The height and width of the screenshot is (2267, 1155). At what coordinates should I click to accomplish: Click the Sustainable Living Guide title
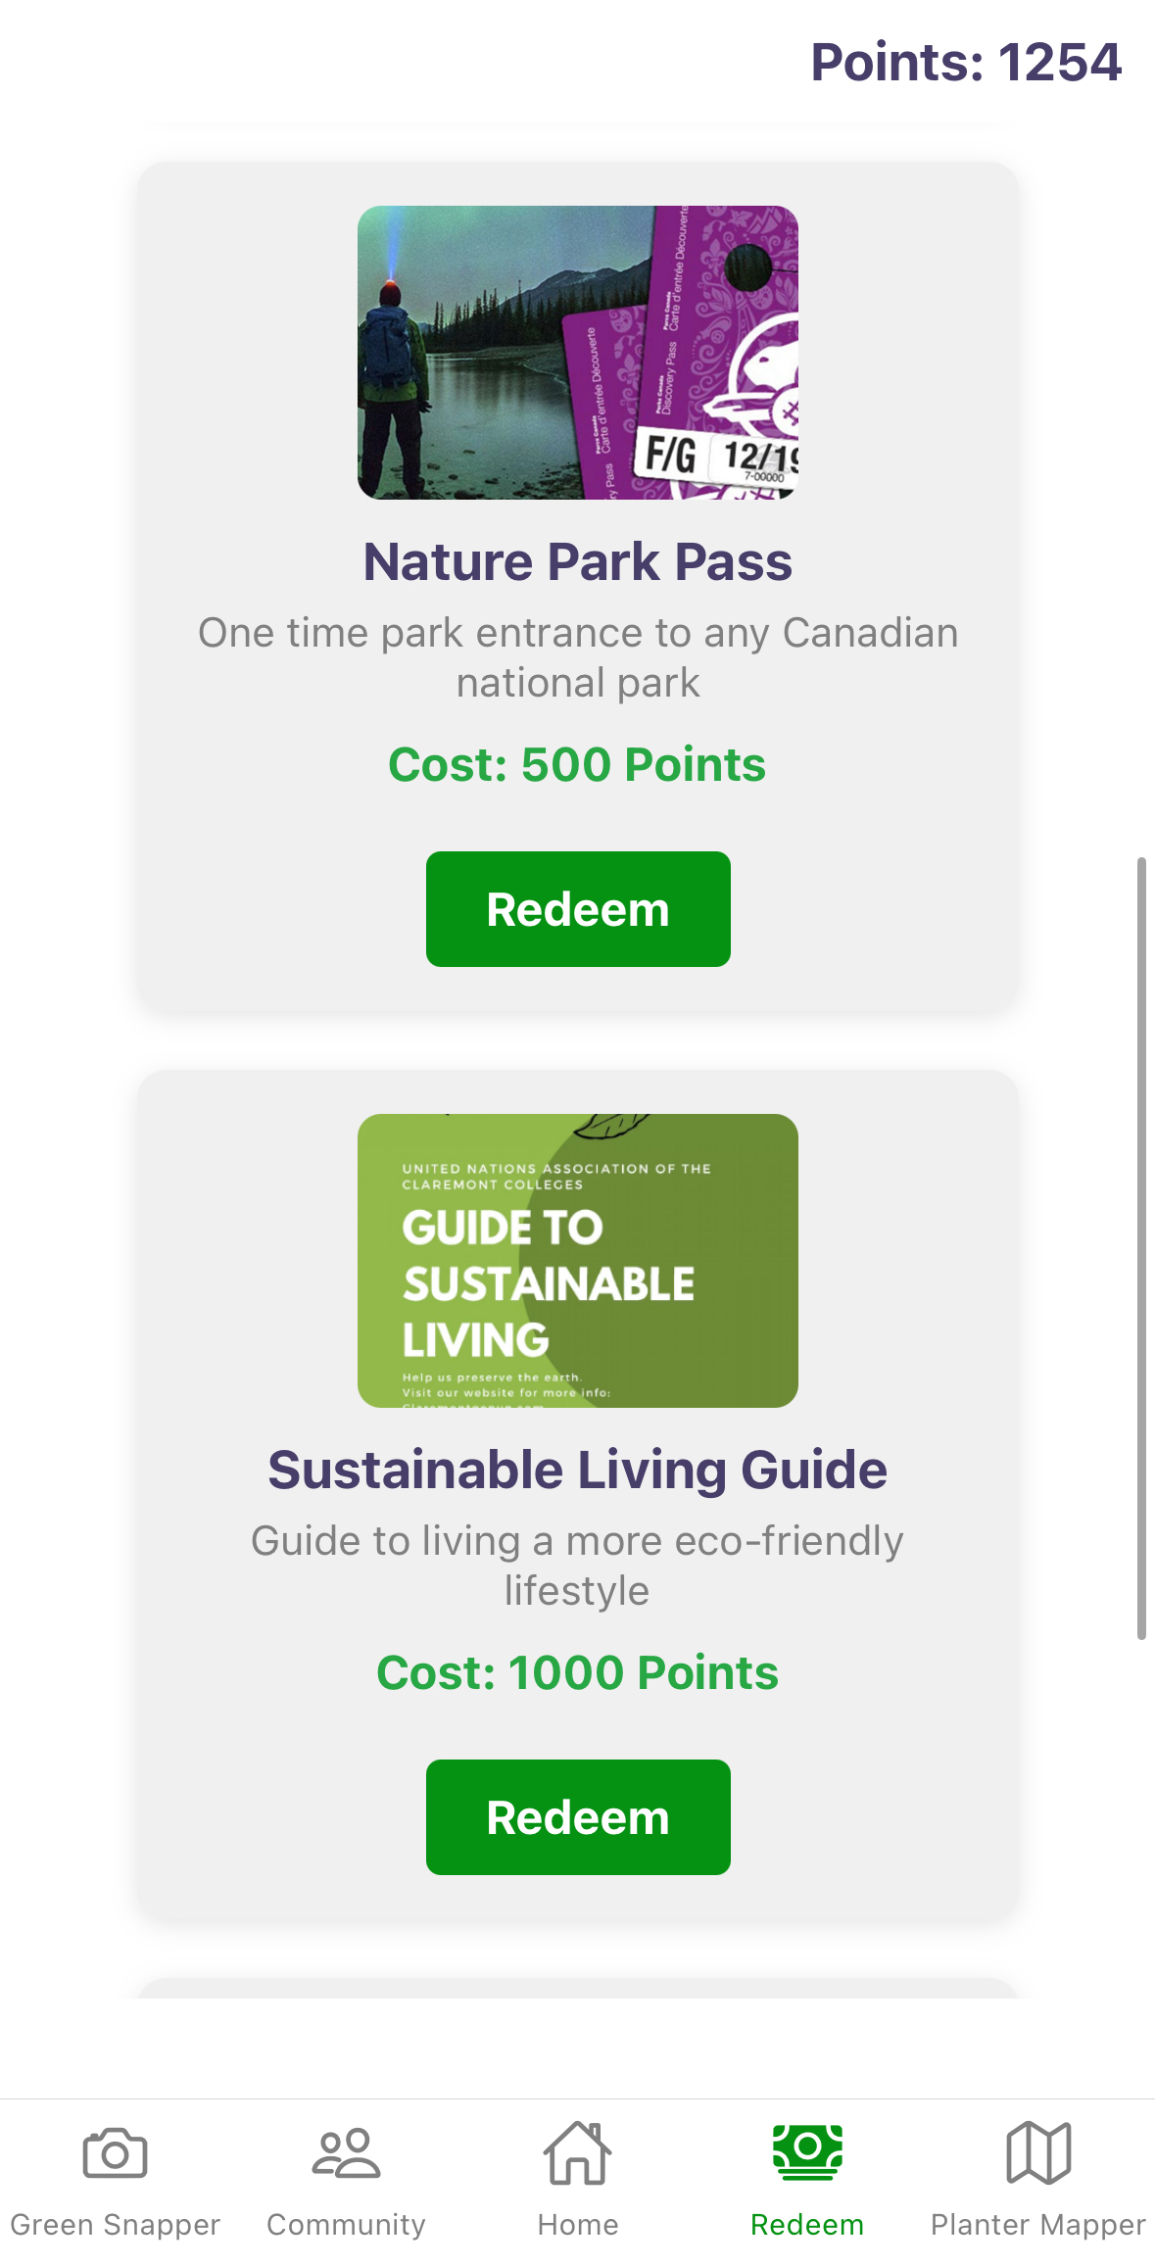tap(578, 1470)
